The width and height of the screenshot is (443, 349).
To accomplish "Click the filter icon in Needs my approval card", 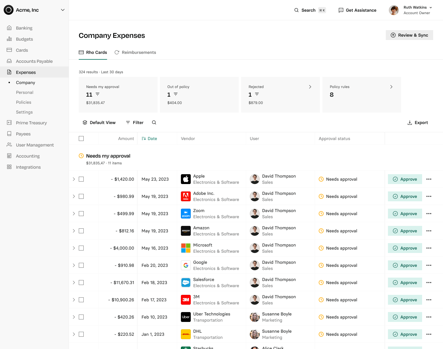I will click(x=98, y=94).
